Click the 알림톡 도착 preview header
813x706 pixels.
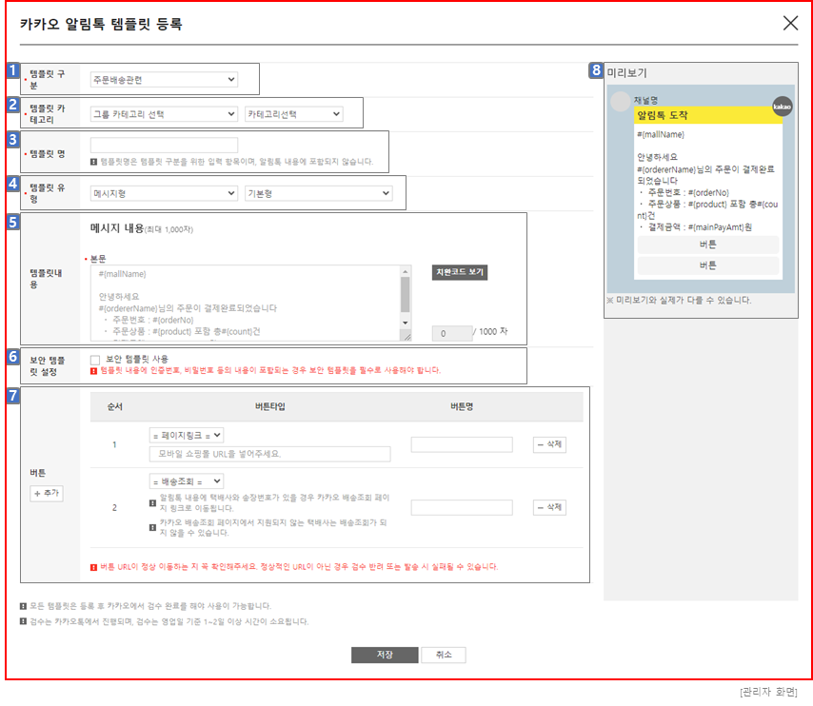(708, 115)
